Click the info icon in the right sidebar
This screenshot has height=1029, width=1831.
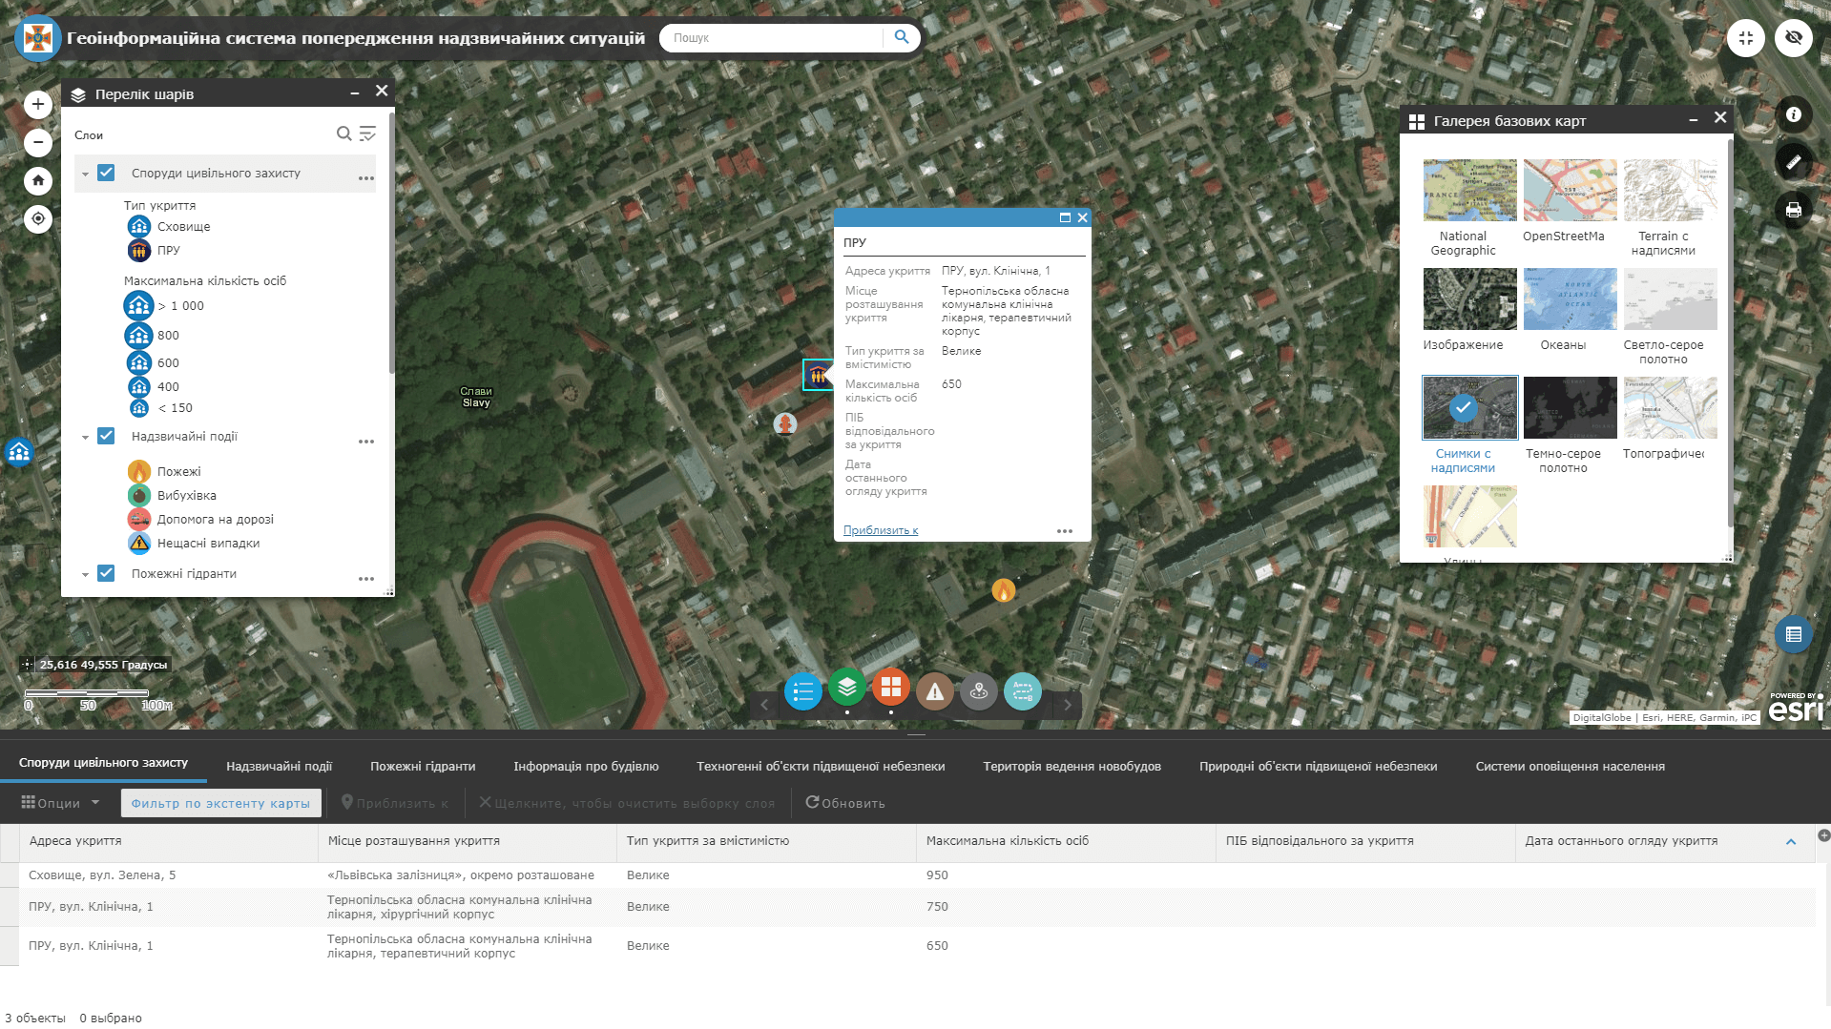(x=1793, y=113)
